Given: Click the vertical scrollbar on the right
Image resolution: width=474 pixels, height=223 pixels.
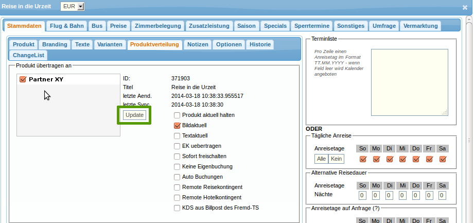Looking at the screenshot, I should click(469, 139).
